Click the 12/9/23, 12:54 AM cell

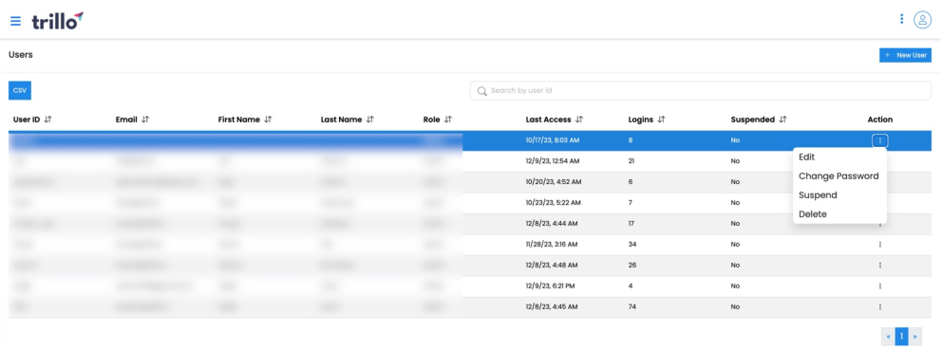(x=552, y=161)
